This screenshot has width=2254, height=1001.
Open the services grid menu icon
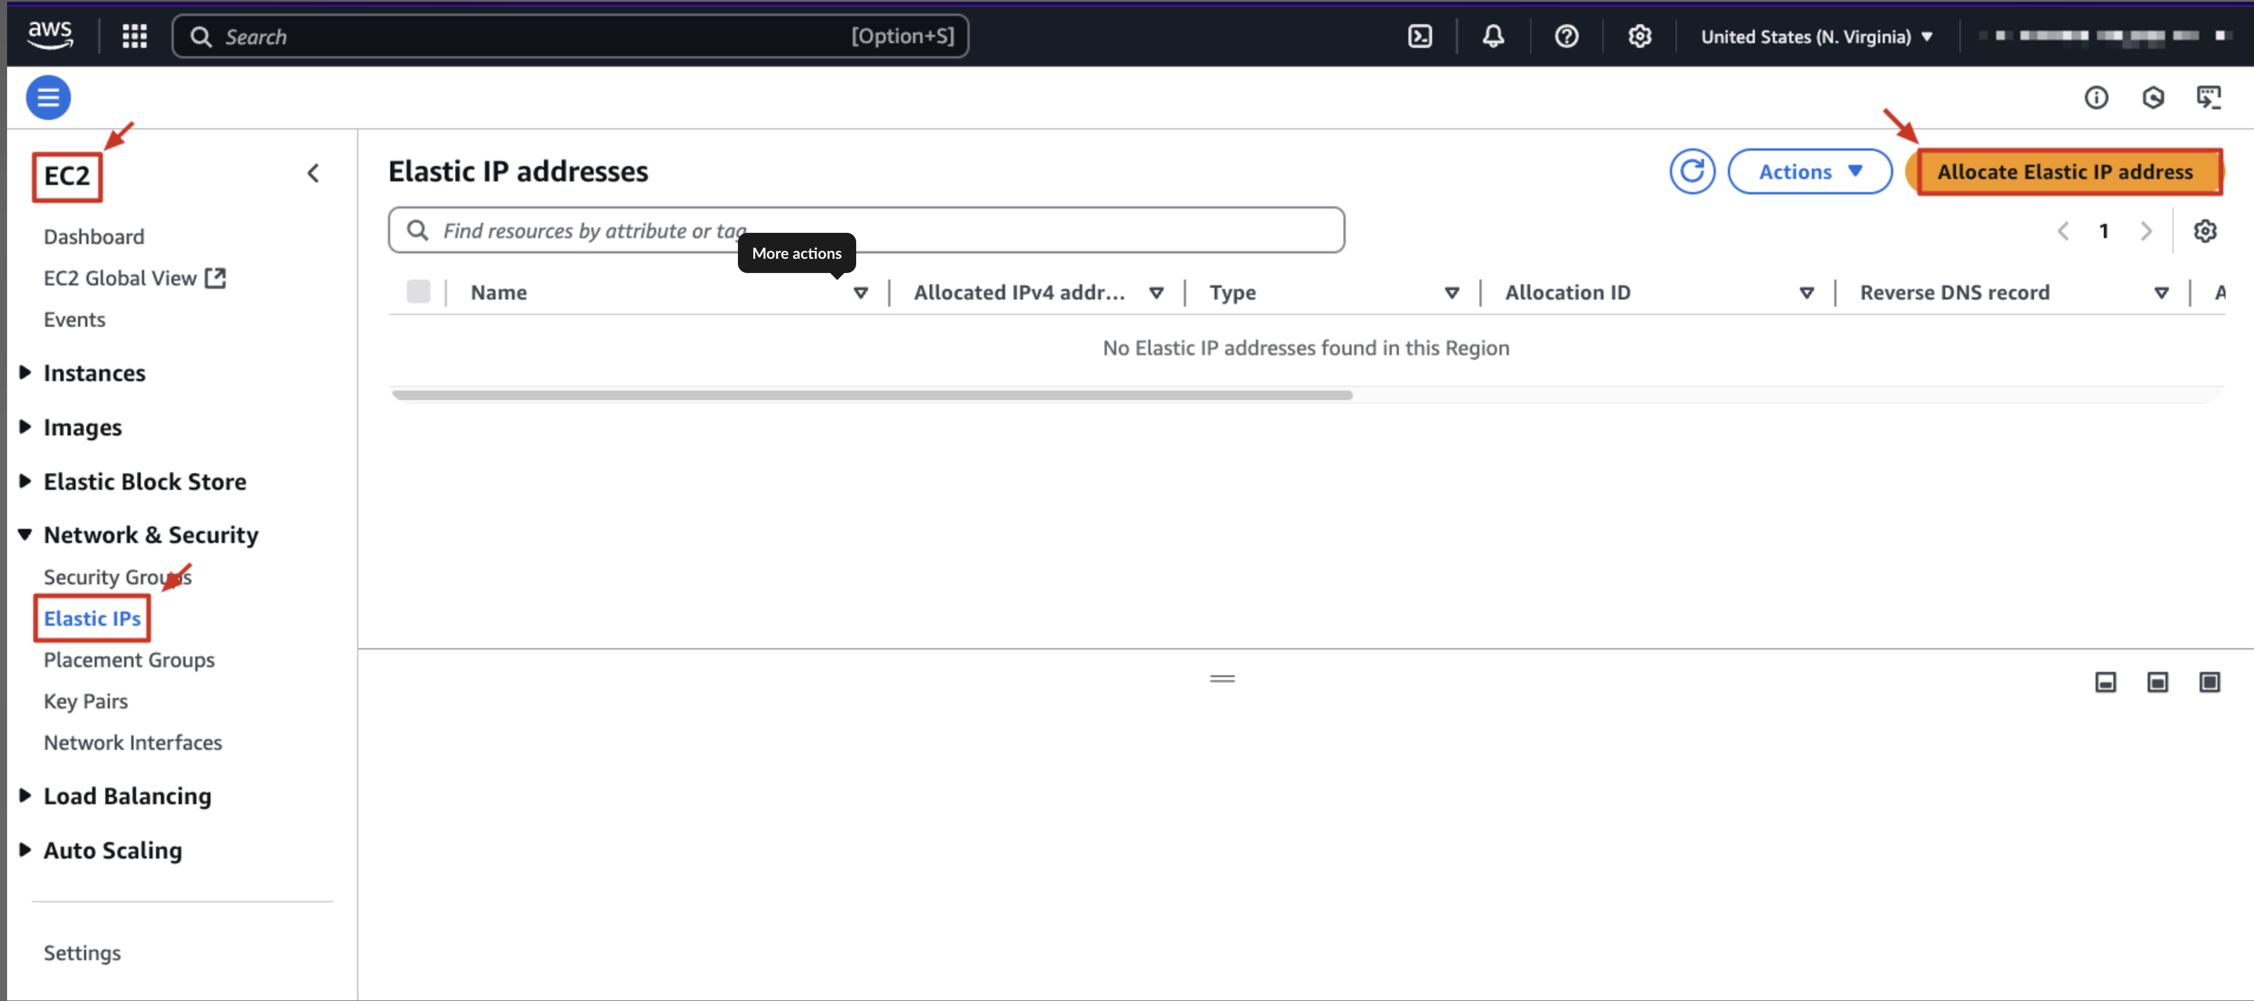pos(134,36)
